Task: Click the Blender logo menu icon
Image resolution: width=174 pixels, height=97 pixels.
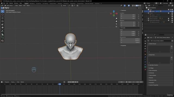Action: (2, 3)
